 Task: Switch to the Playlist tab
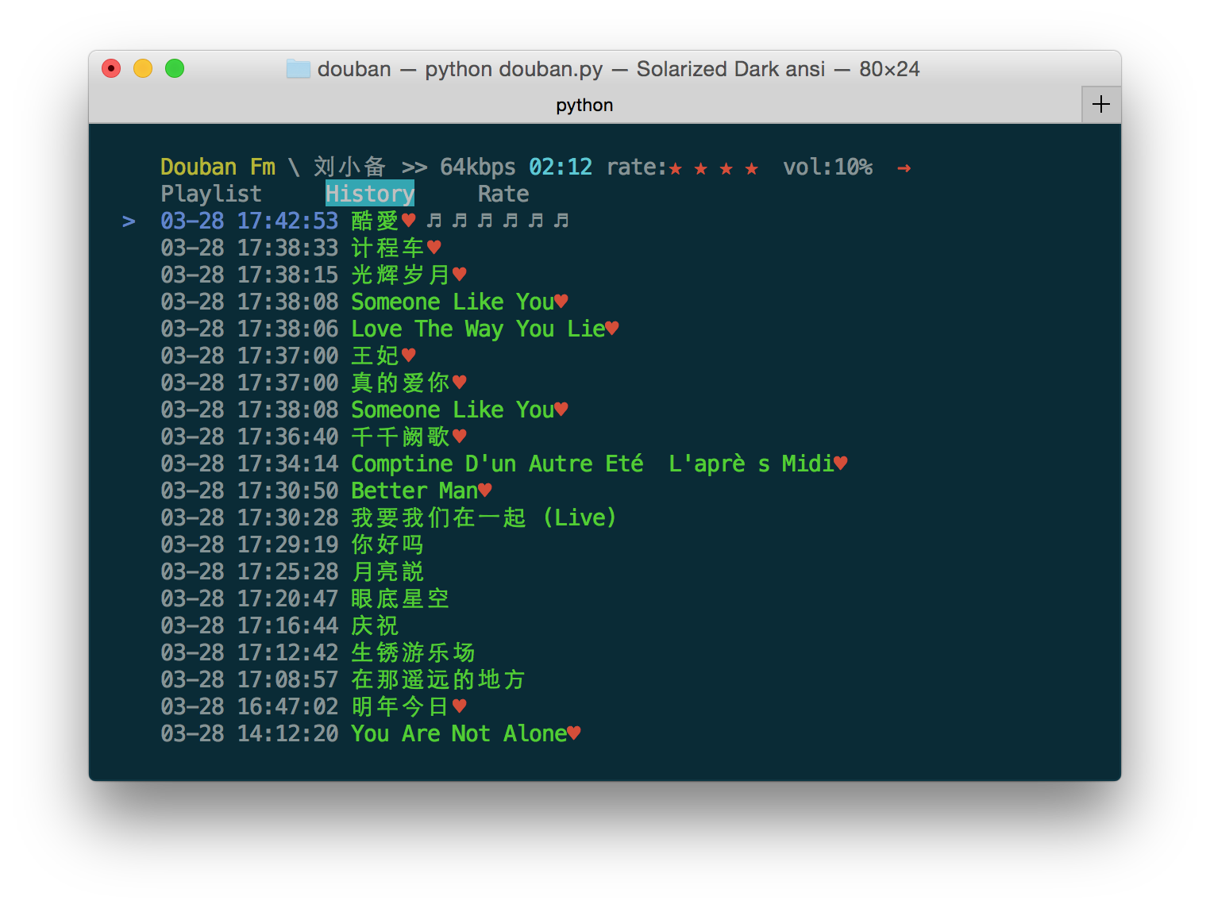(x=211, y=194)
